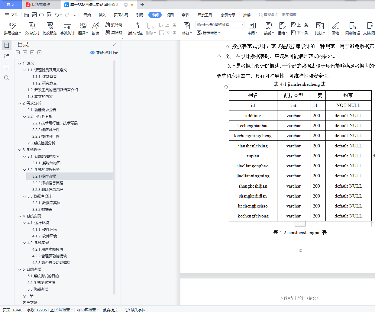Switch to the 页面布局 ribbon tab
This screenshot has height=312, width=375.
tap(121, 15)
